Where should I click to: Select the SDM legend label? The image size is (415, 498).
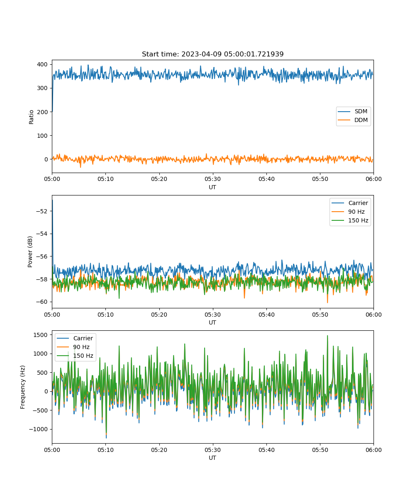361,112
